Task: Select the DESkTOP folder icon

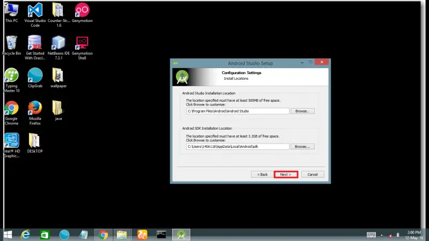Action: pyautogui.click(x=35, y=143)
